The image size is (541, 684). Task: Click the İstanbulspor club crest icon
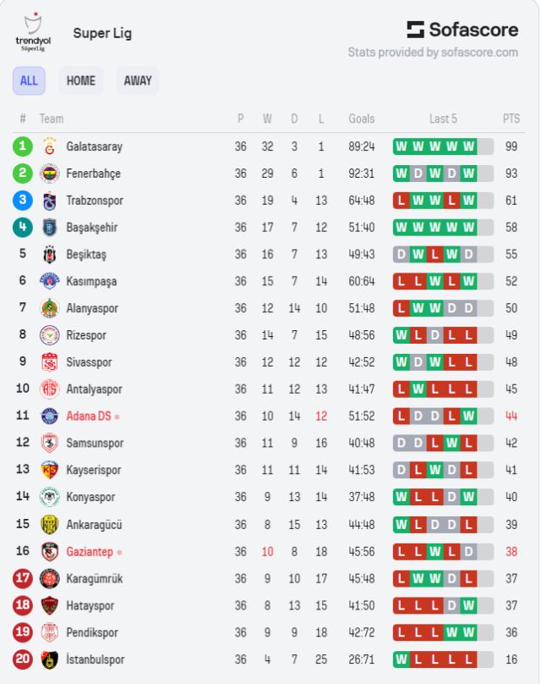[x=49, y=659]
